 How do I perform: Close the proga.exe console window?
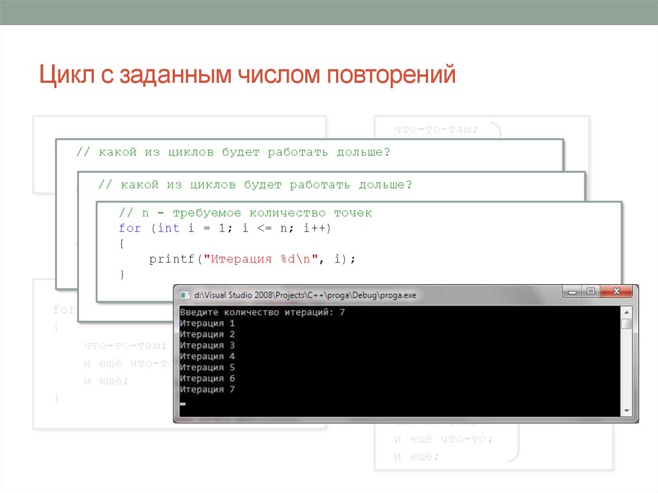click(618, 292)
